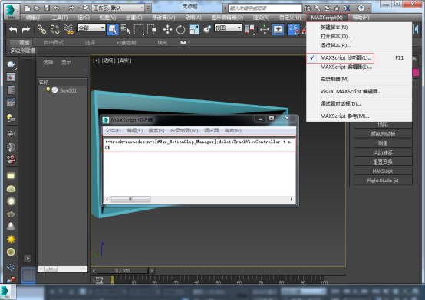The image size is (425, 300).
Task: Choose 打开脚本(O)... from MAXScript menu
Action: click(335, 36)
